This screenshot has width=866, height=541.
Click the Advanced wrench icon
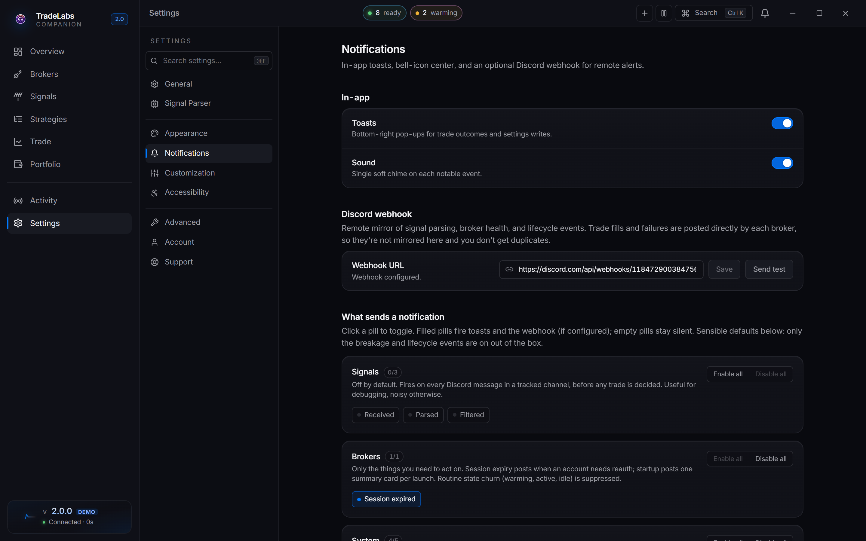(155, 222)
